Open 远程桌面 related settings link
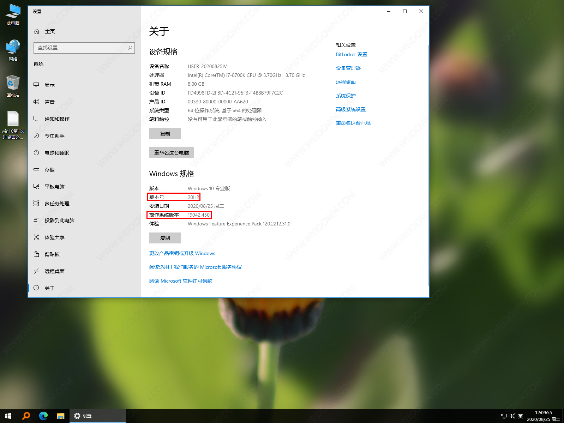Image resolution: width=564 pixels, height=423 pixels. click(346, 82)
